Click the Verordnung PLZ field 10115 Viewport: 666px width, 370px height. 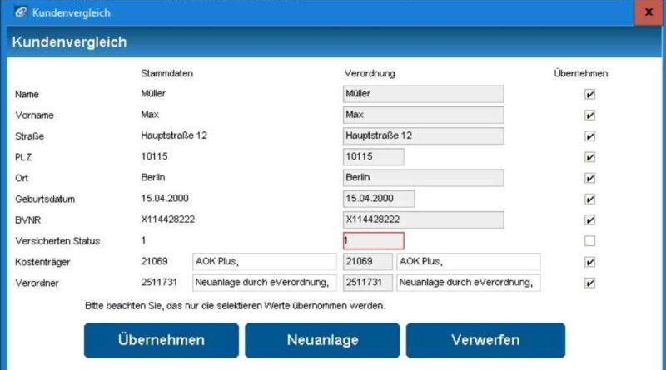pyautogui.click(x=373, y=157)
